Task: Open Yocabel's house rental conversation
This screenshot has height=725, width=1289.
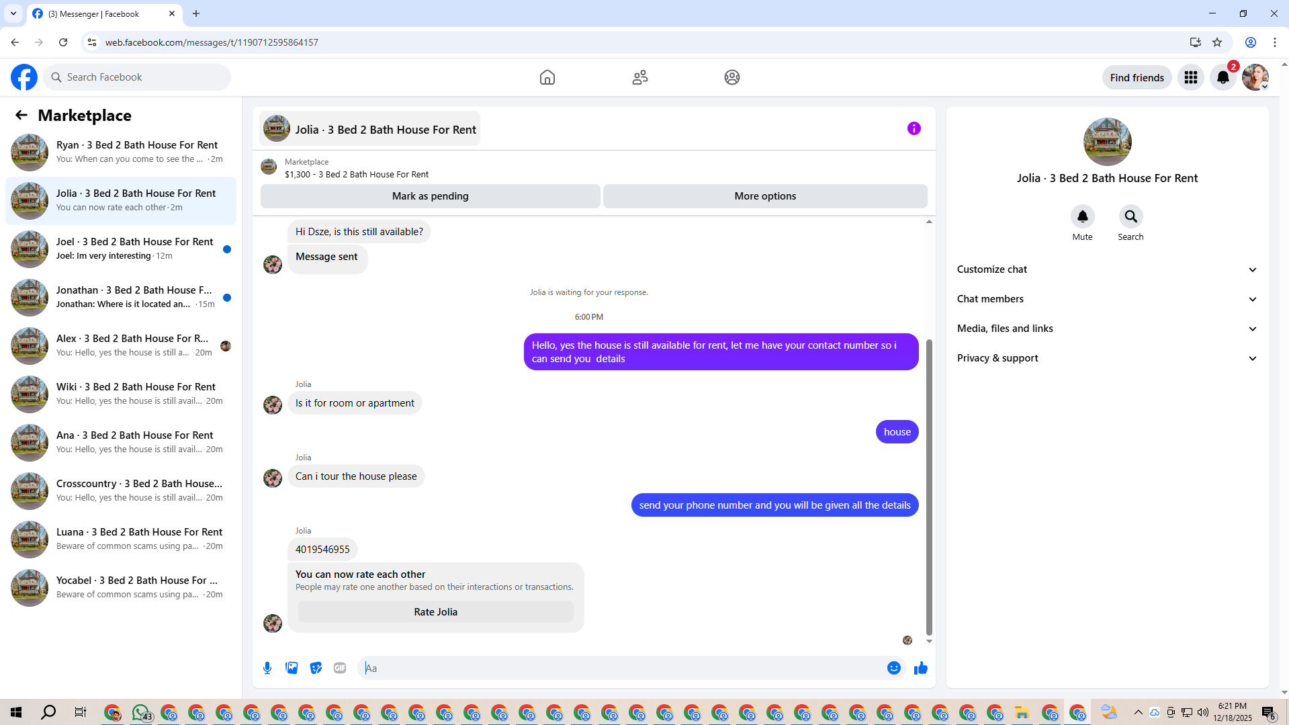Action: point(121,588)
